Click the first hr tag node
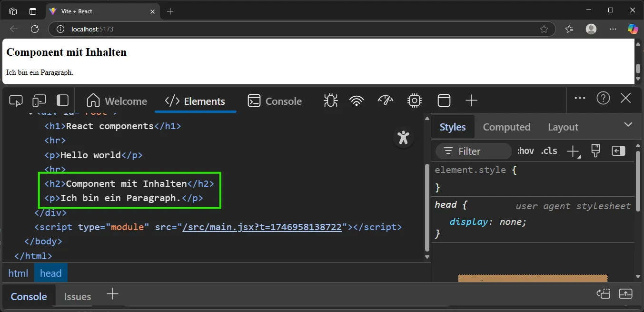644x312 pixels. pos(55,141)
